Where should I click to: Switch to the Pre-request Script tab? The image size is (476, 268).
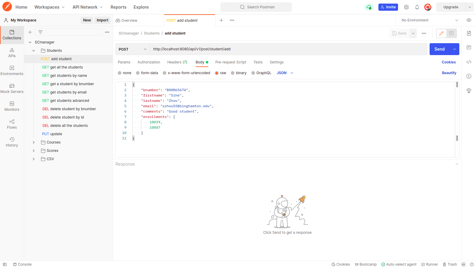231,62
